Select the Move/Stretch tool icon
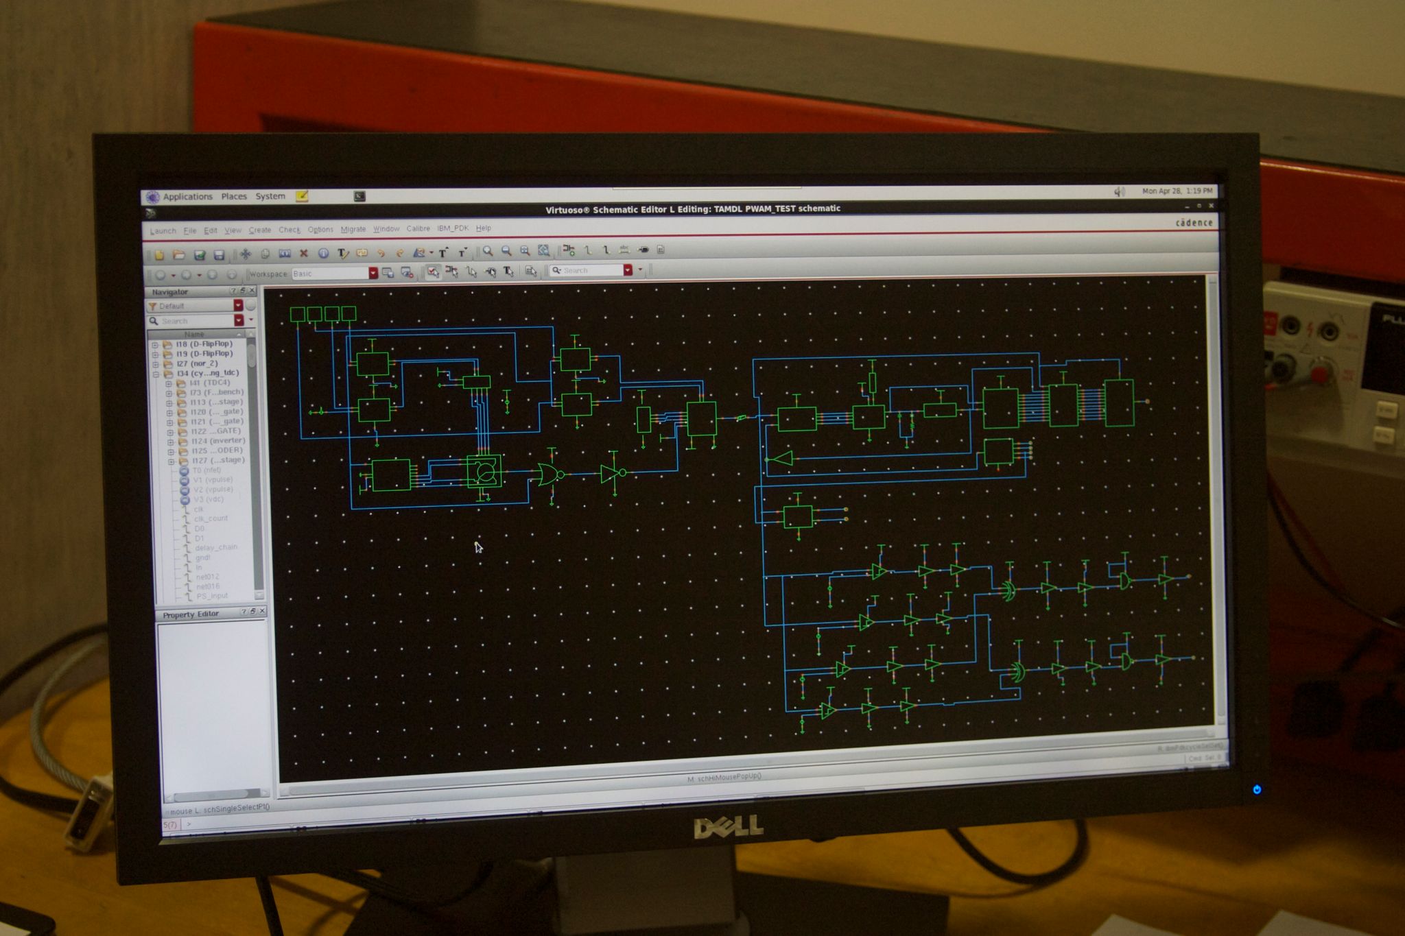The image size is (1405, 936). click(x=246, y=254)
